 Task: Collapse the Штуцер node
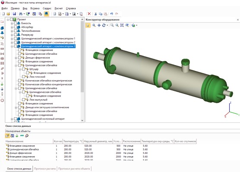[20, 69]
